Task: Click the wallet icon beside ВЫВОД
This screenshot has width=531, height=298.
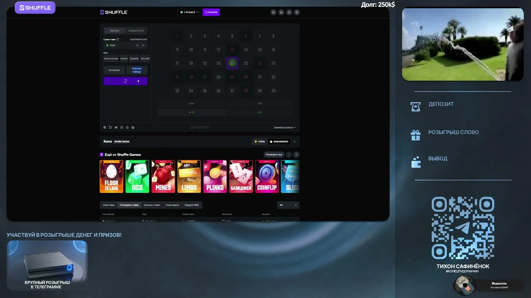Action: pos(415,162)
